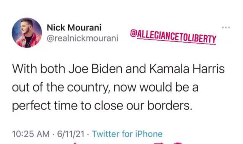Click the phrase "close our borders"
This screenshot has height=144, width=243.
[144, 106]
